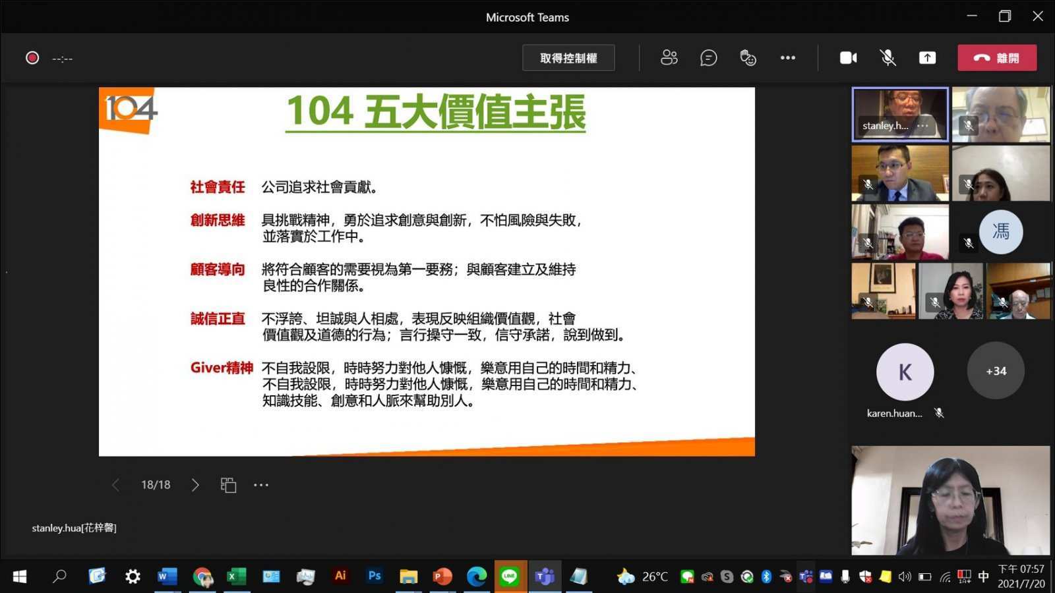Open more actions menu in meeting toolbar
Image resolution: width=1055 pixels, height=593 pixels.
click(x=787, y=58)
